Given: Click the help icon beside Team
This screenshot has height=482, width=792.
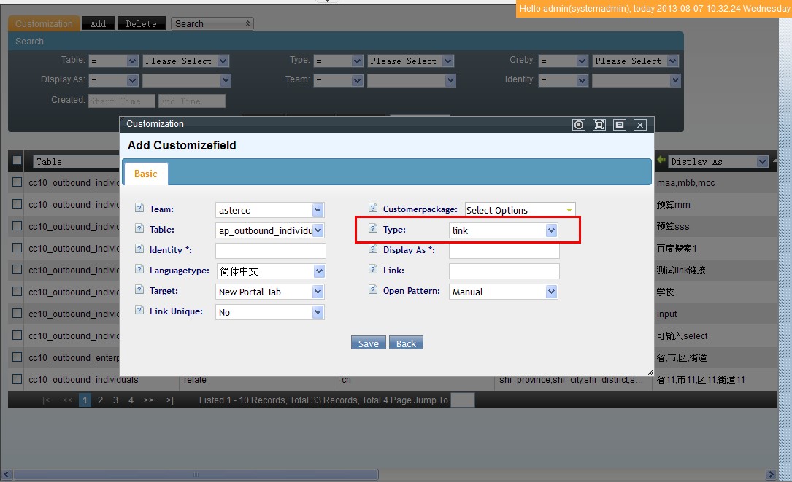Looking at the screenshot, I should 139,209.
